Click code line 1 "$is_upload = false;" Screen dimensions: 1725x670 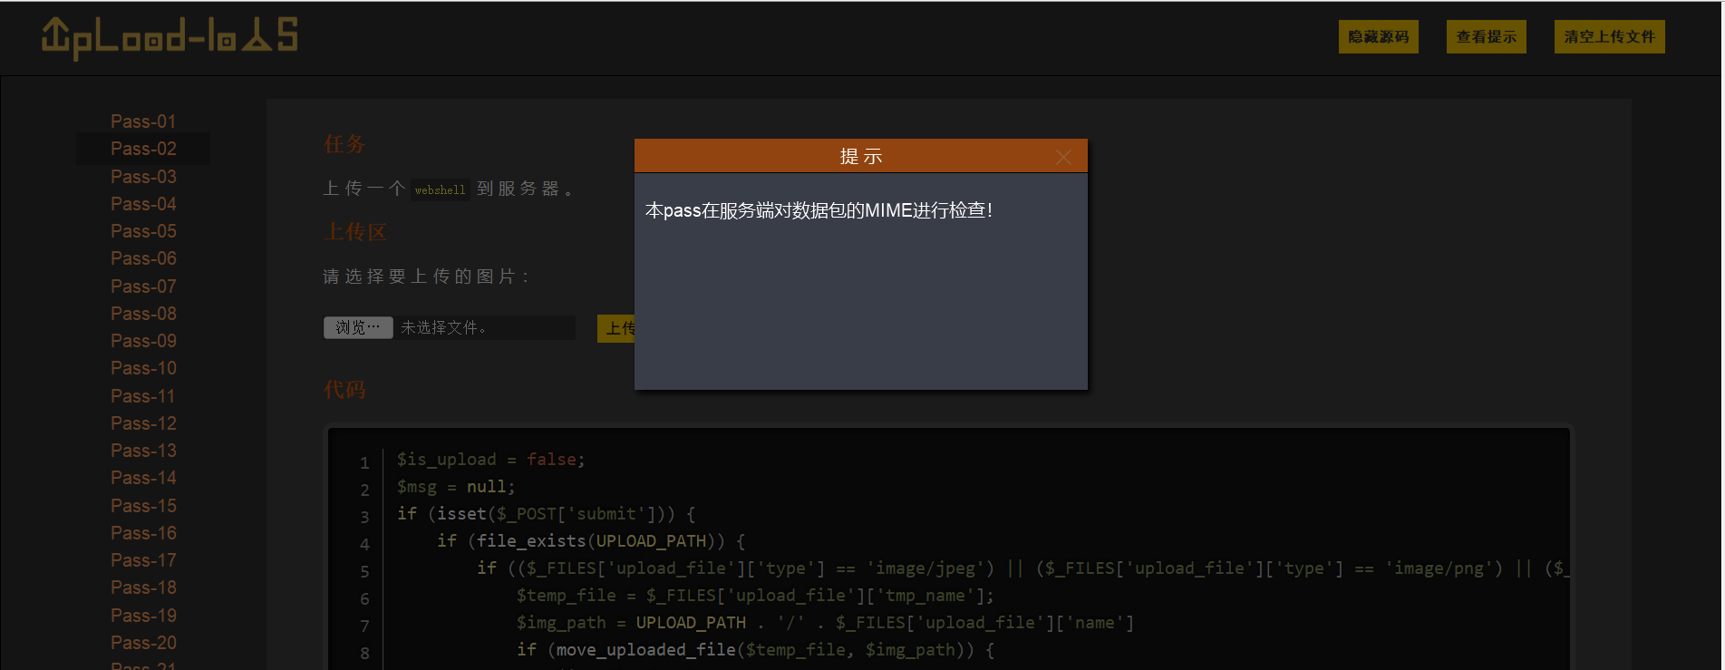coord(490,460)
